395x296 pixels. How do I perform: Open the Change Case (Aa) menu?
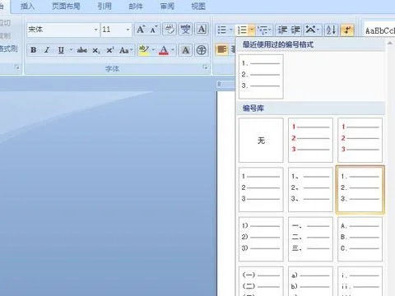click(x=126, y=50)
